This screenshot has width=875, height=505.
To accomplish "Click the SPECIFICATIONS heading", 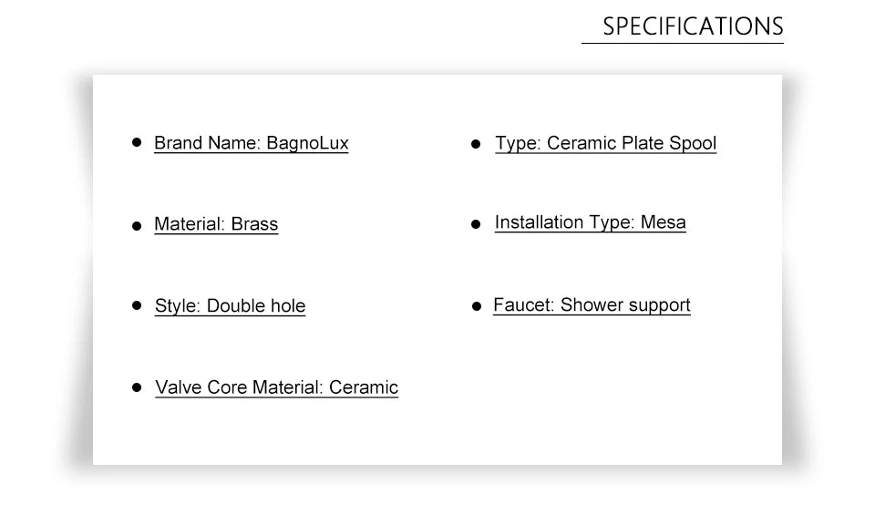I will [693, 26].
